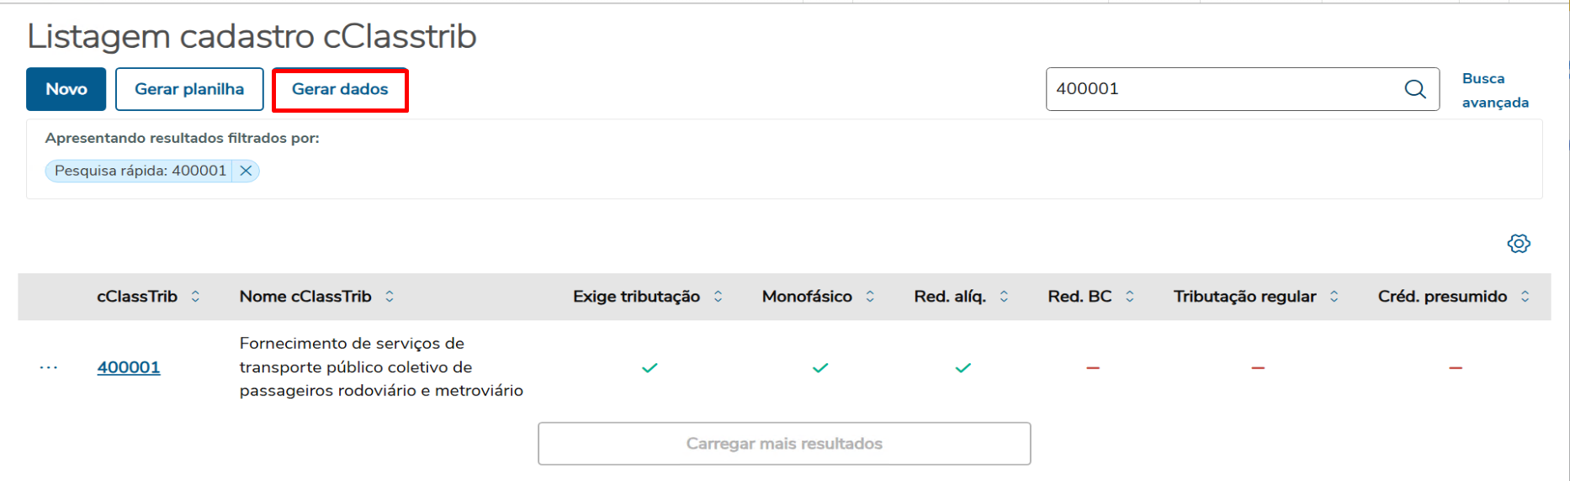The image size is (1570, 481).
Task: Sort by Exige tributação column arrows
Action: (718, 297)
